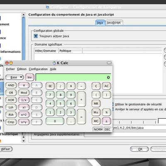Viewport: 166px width, 166px height.
Task: Click the Mod button
Action: (24, 93)
